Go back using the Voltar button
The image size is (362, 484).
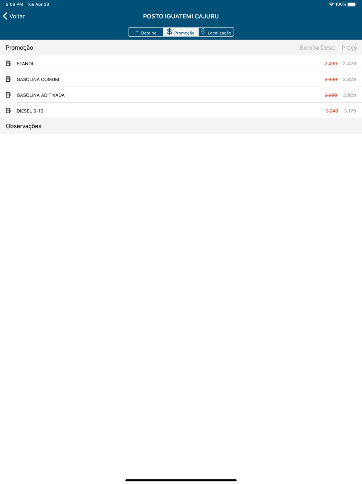(14, 16)
